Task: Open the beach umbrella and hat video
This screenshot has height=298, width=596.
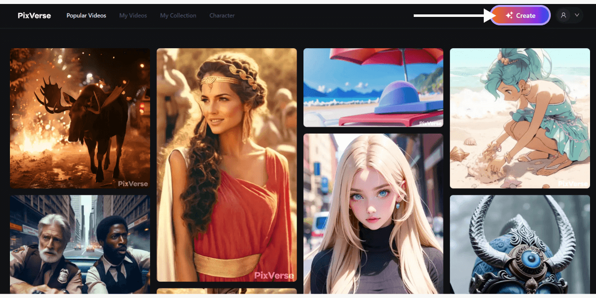Action: 373,87
